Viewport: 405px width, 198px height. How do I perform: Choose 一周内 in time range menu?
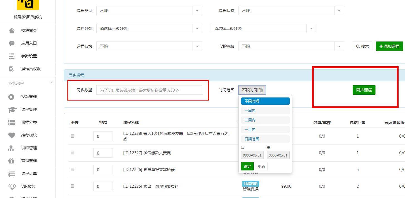point(265,111)
